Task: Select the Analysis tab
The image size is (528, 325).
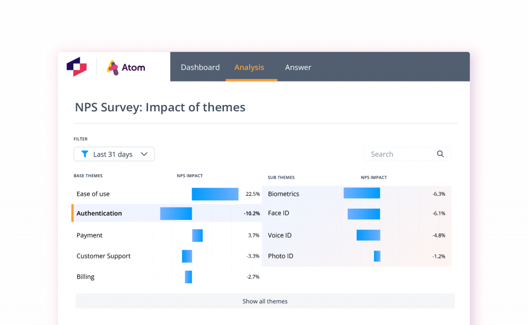Action: click(x=249, y=67)
